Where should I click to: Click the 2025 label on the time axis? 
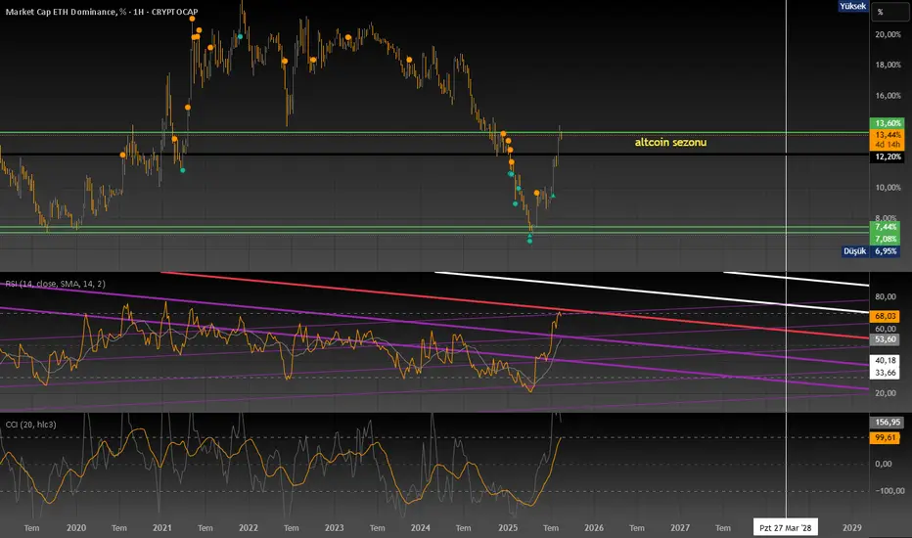507,526
